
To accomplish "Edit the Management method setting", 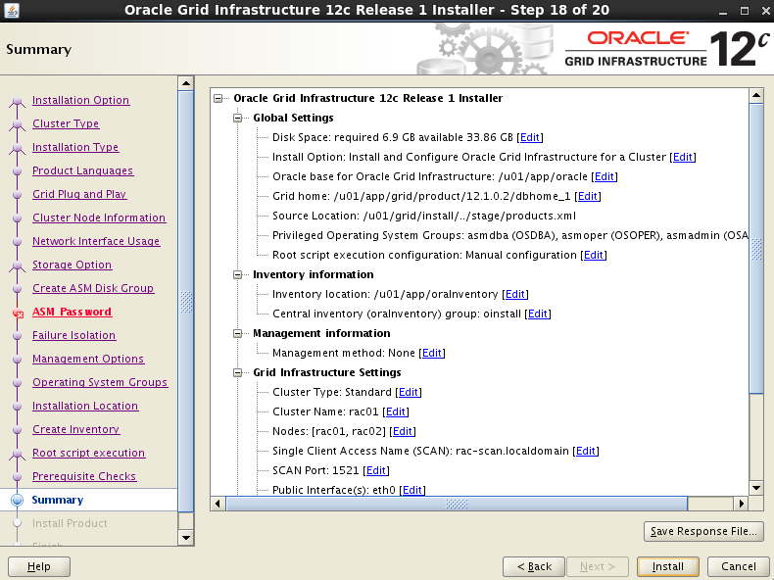I will click(432, 353).
